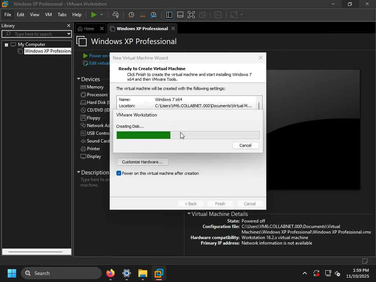The width and height of the screenshot is (376, 282).
Task: Open Firefox from the taskbar
Action: tap(110, 273)
